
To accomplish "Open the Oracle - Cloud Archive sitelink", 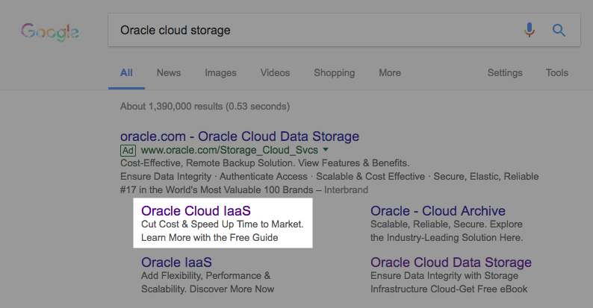I will [438, 211].
